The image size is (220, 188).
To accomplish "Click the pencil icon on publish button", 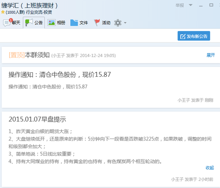I will point(183,37).
